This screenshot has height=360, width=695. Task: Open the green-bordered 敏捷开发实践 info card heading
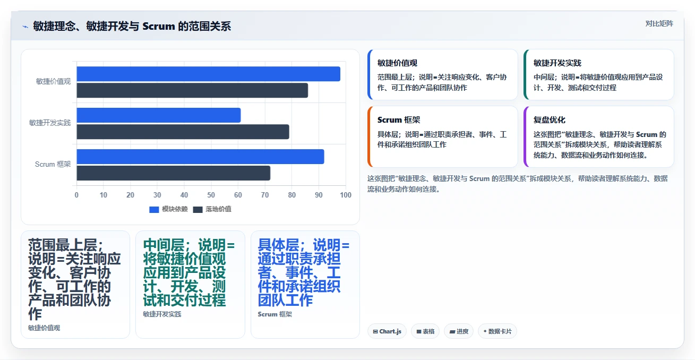pos(557,63)
